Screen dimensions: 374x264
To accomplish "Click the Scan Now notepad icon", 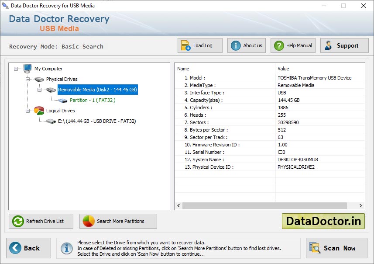I will pyautogui.click(x=315, y=248).
